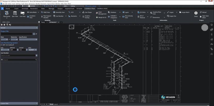This screenshot has width=214, height=106.
Task: Click Interface settings in the toolbar
Action: [x=91, y=6]
